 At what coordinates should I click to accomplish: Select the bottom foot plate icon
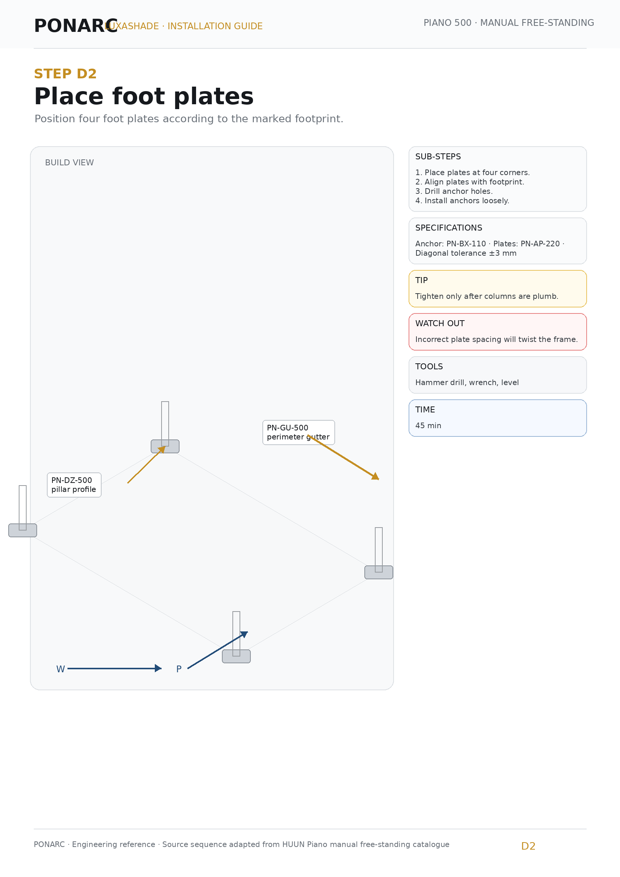[236, 656]
